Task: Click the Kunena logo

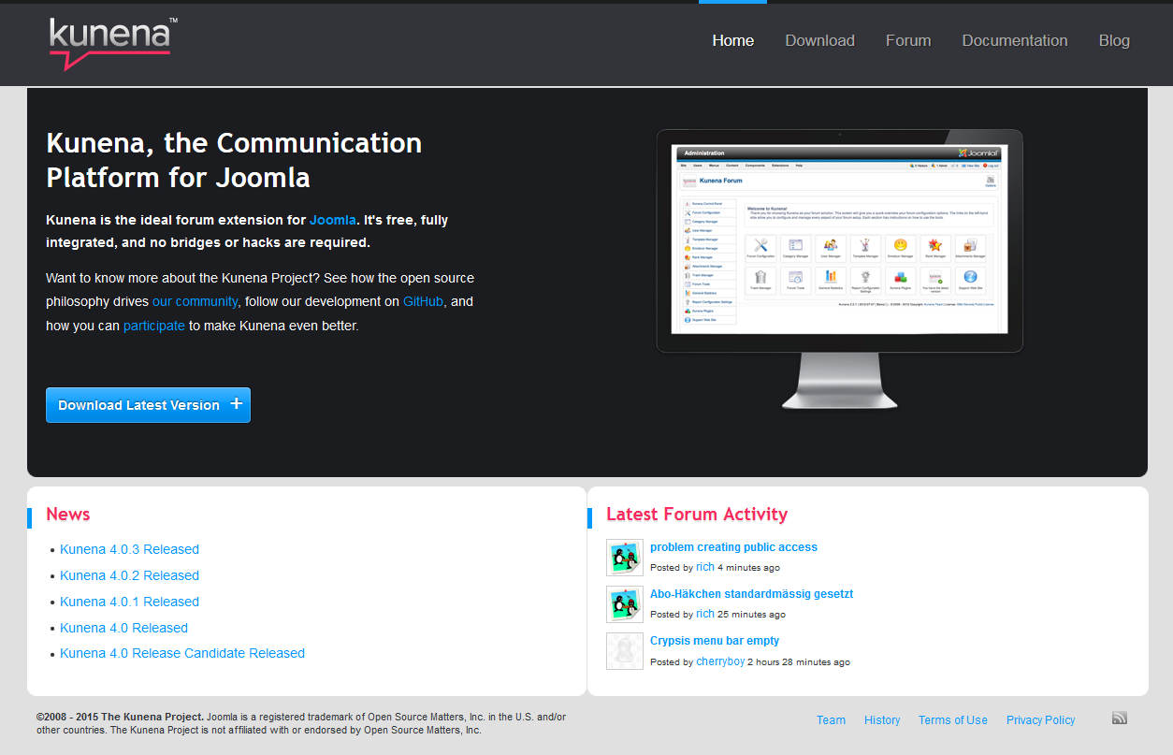Action: [112, 43]
